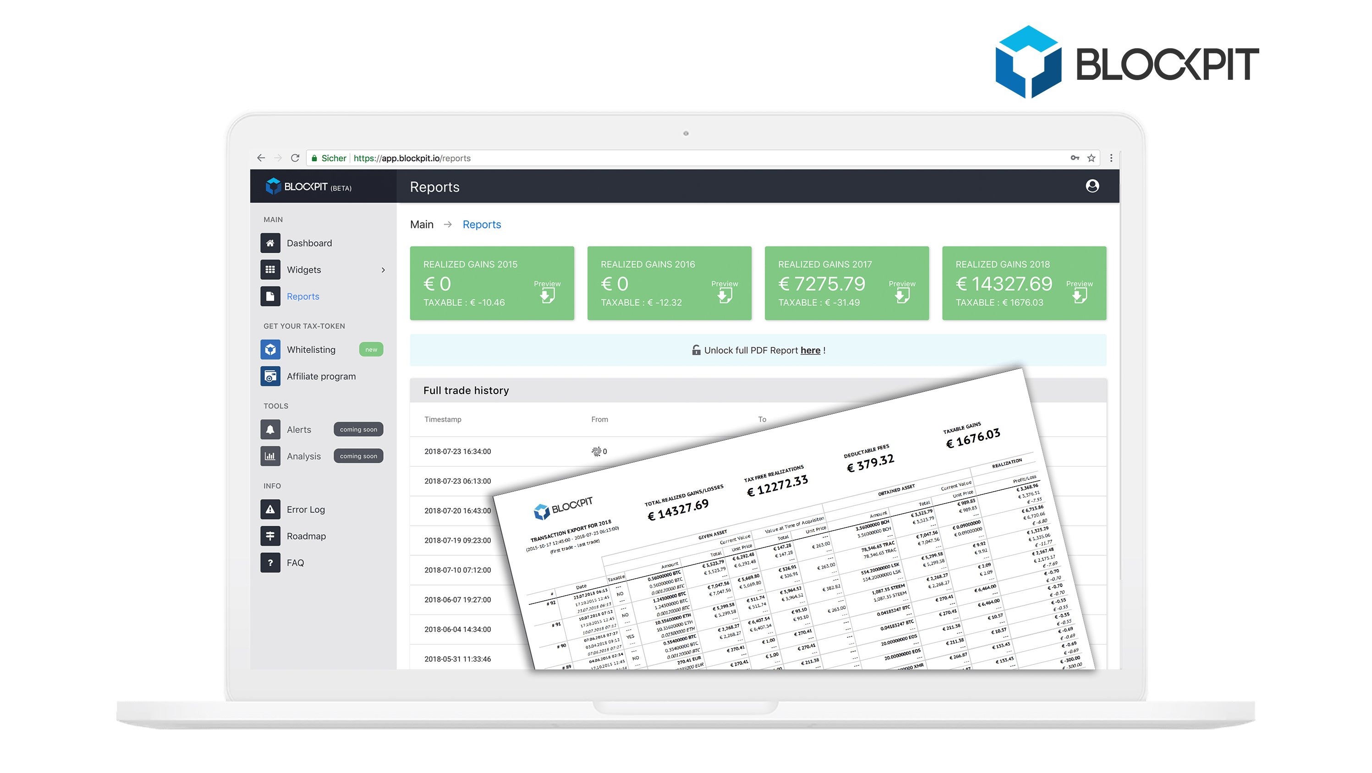The image size is (1372, 773).
Task: Select trade row 2018-07-23 06:13:00
Action: point(457,482)
